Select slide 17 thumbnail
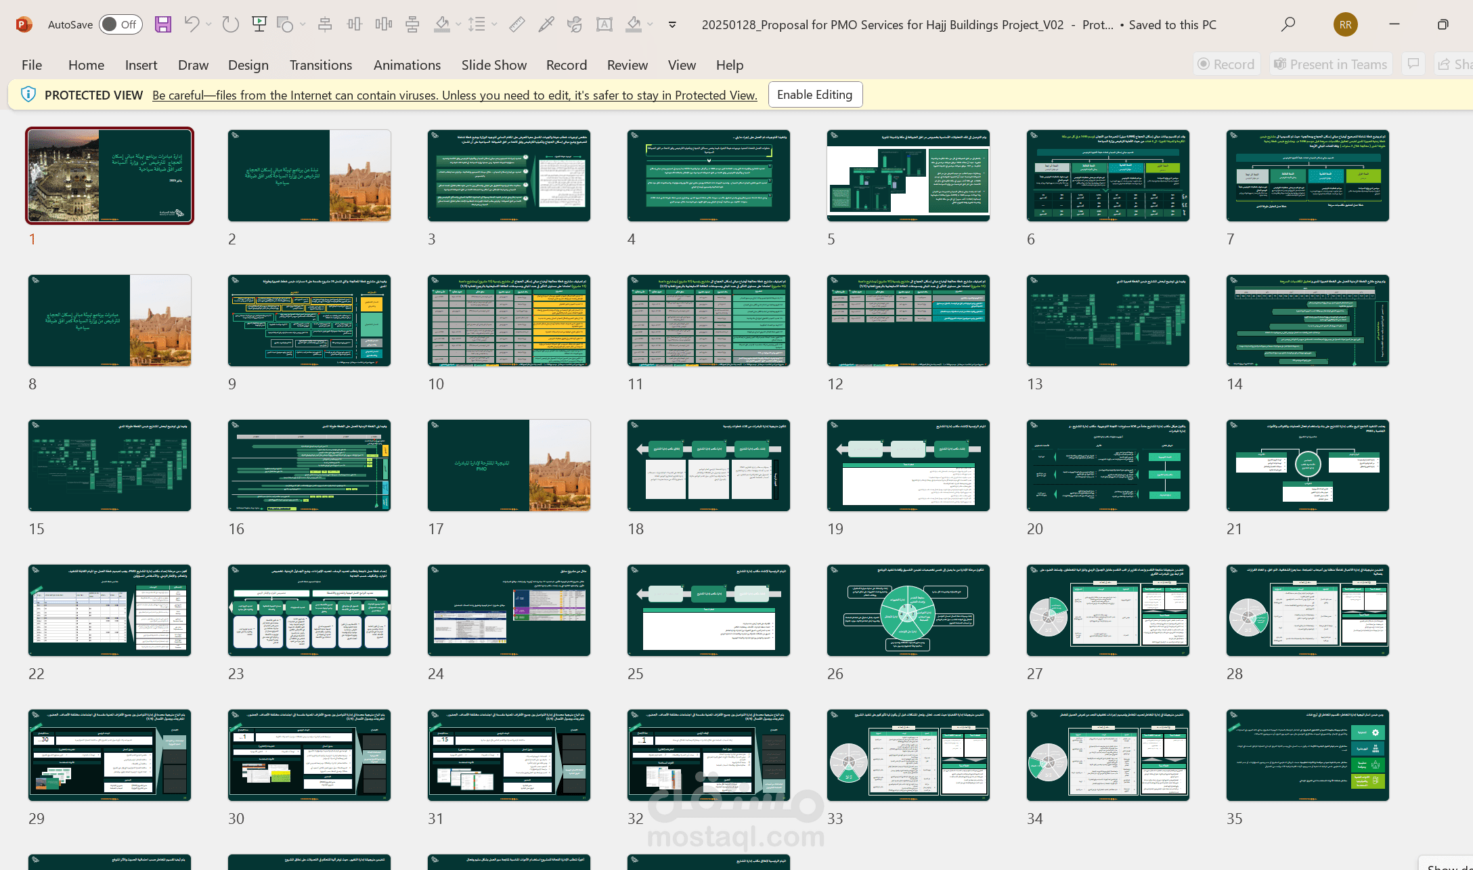This screenshot has width=1473, height=870. click(x=509, y=466)
